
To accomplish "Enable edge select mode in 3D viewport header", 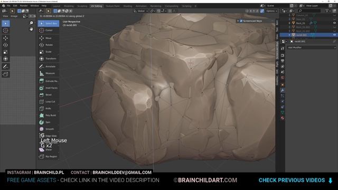I will (59, 11).
